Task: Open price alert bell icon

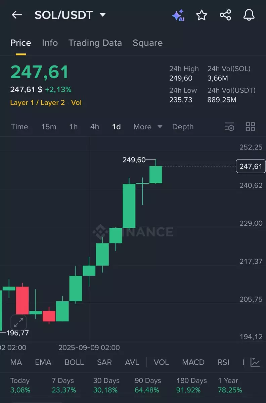Action: click(249, 15)
